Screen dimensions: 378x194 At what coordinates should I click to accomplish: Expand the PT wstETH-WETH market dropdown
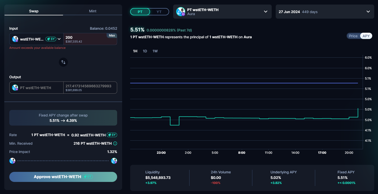(x=265, y=12)
